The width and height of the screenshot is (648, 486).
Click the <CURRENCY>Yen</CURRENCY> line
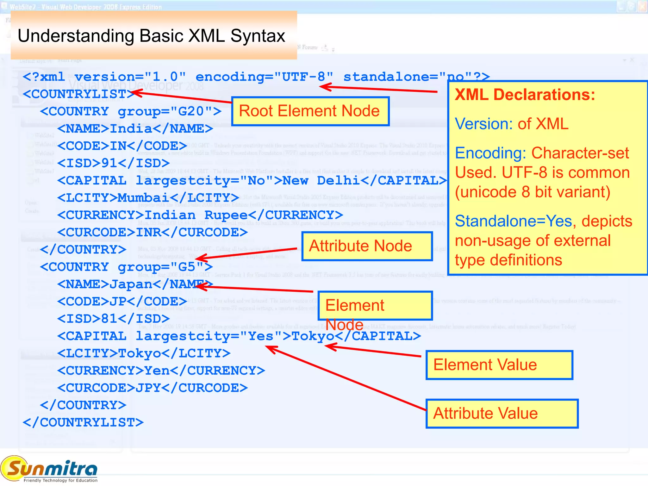click(x=161, y=371)
